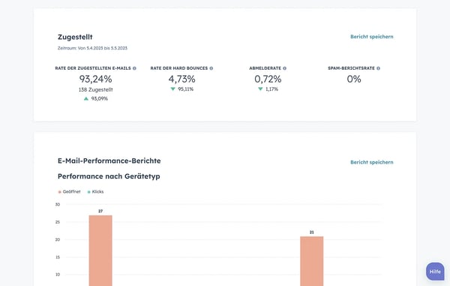This screenshot has height=286, width=450.
Task: Click the down arrow beside 1,17%
Action: (260, 89)
